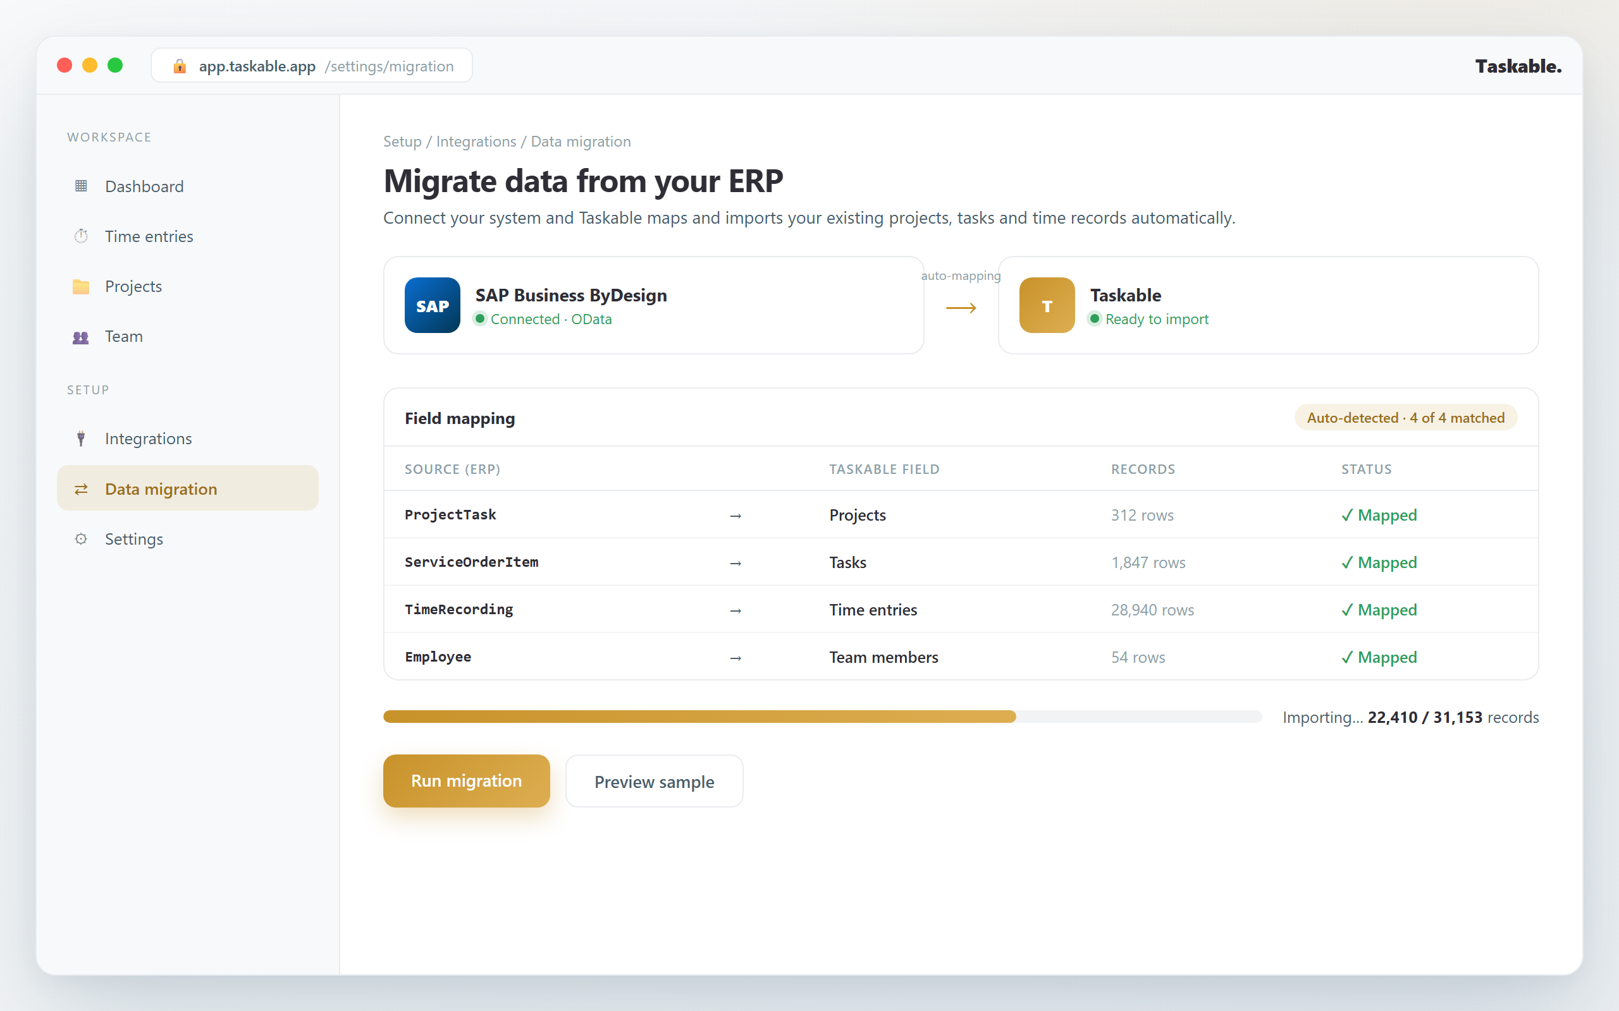This screenshot has width=1619, height=1011.
Task: Click the Team members field cell
Action: [x=883, y=657]
